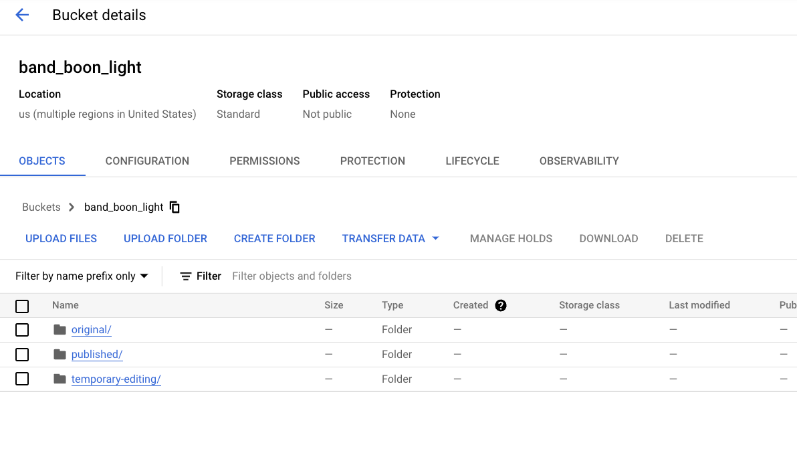Viewport: 797px width, 453px height.
Task: Select the Upload folder action
Action: 165,238
